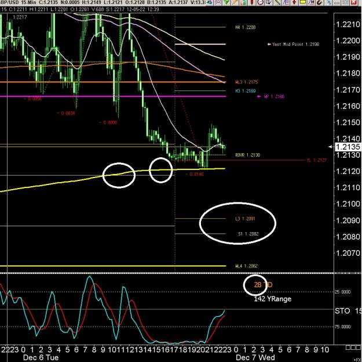Click the current price tag 1.2135
This screenshot has width=362, height=362.
pyautogui.click(x=348, y=147)
